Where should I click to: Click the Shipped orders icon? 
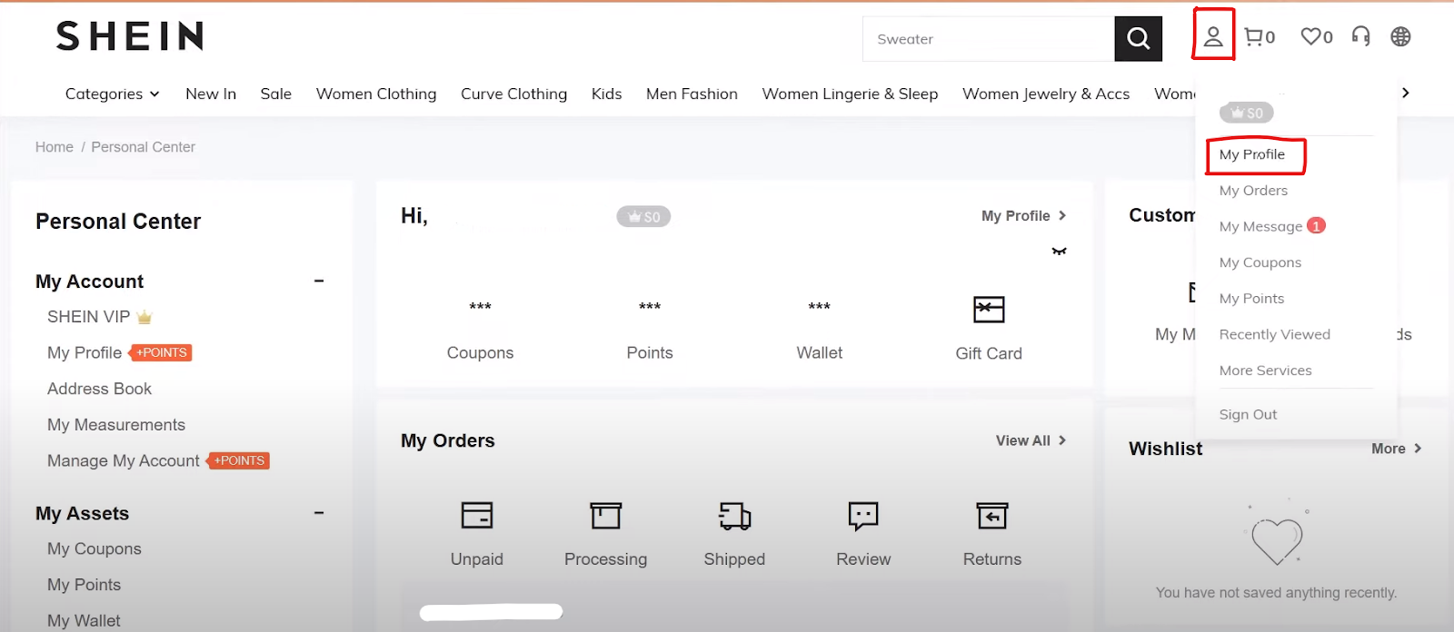[734, 516]
